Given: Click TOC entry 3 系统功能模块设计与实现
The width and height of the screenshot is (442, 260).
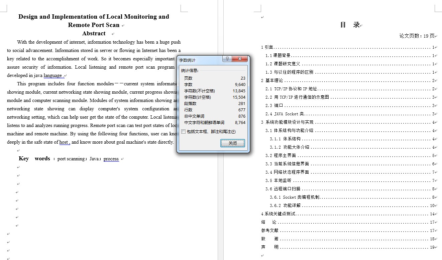Looking at the screenshot, I should point(348,122).
